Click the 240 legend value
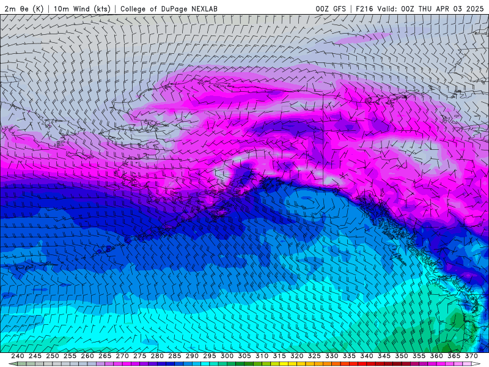489x367 pixels. pos(18,356)
